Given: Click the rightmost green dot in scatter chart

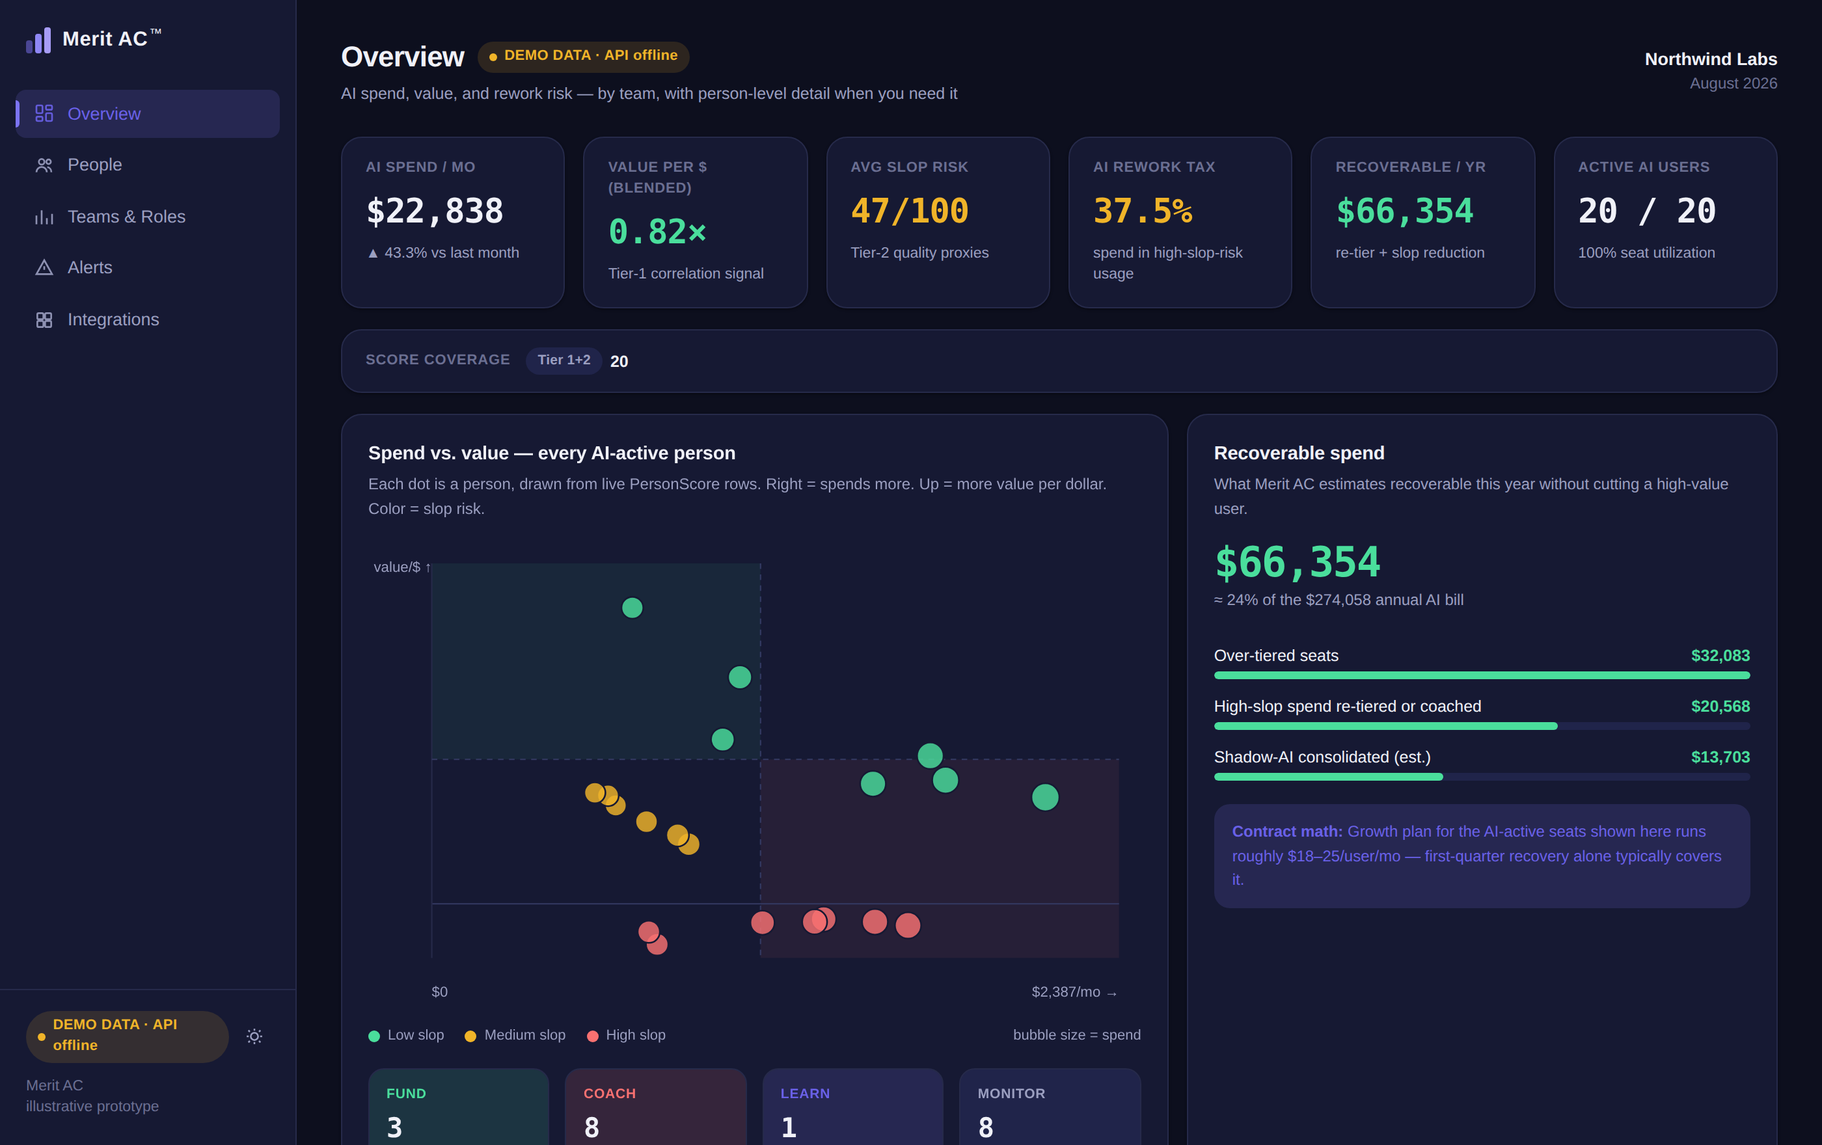Looking at the screenshot, I should click(x=1045, y=797).
